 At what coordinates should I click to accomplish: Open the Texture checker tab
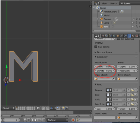pos(137,36)
